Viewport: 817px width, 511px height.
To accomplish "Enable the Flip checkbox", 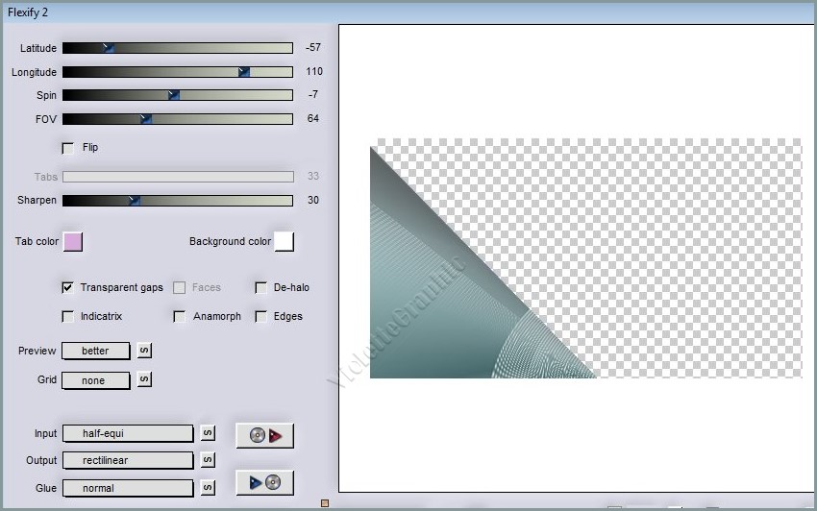I will [68, 148].
